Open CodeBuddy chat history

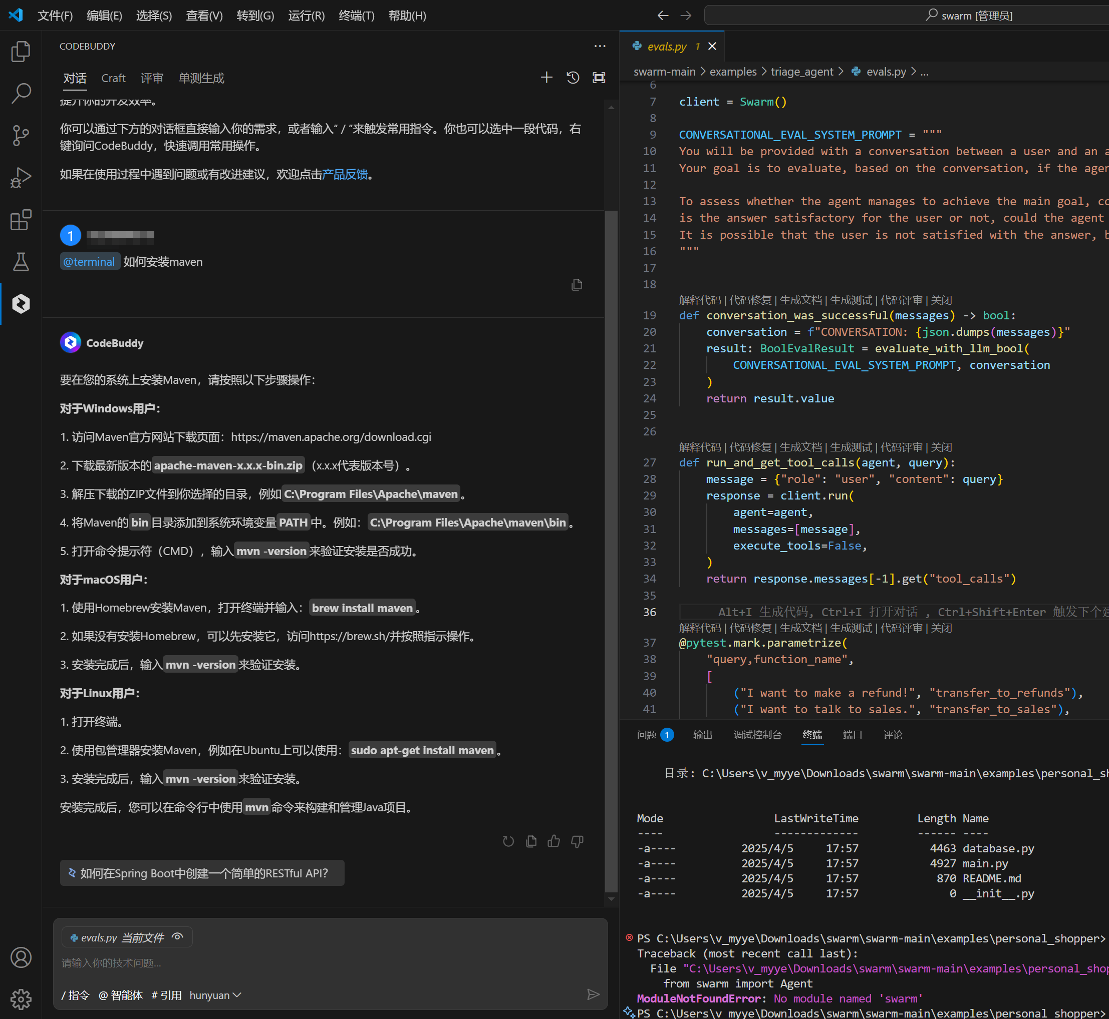(x=573, y=78)
